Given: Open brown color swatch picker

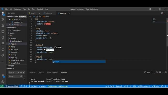Looking at the screenshot, I should tap(45, 24).
